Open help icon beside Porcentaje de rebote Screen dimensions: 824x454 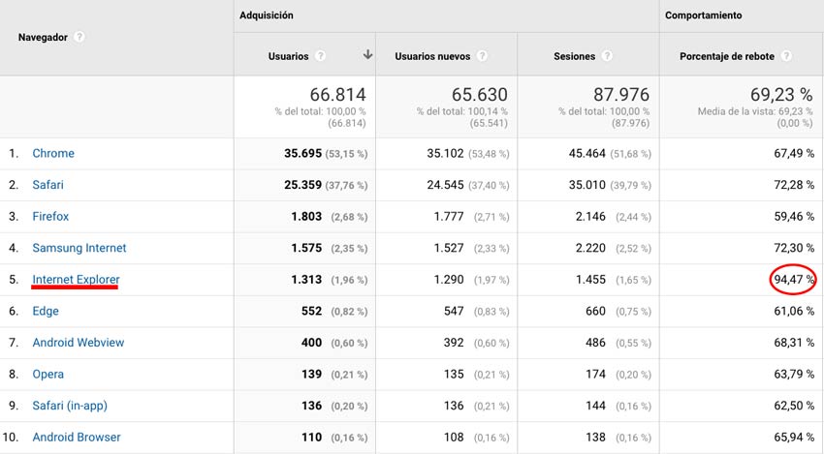pyautogui.click(x=786, y=55)
